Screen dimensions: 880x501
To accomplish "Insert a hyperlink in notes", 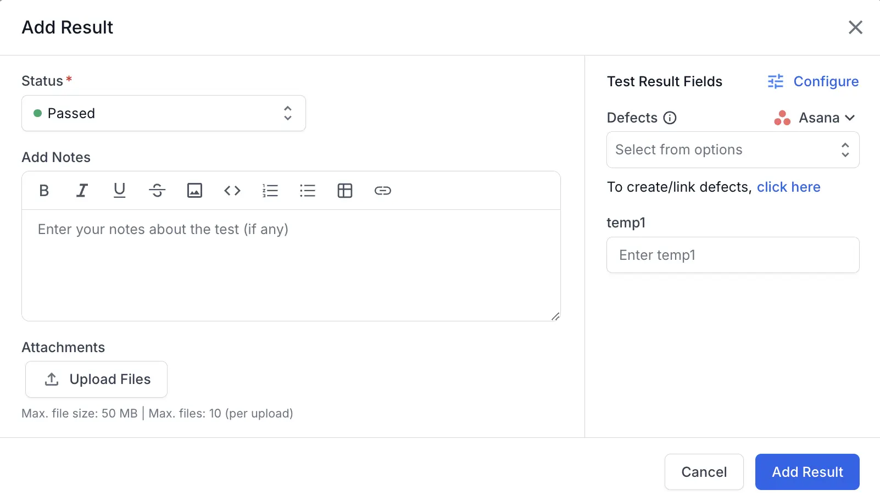I will pos(382,191).
